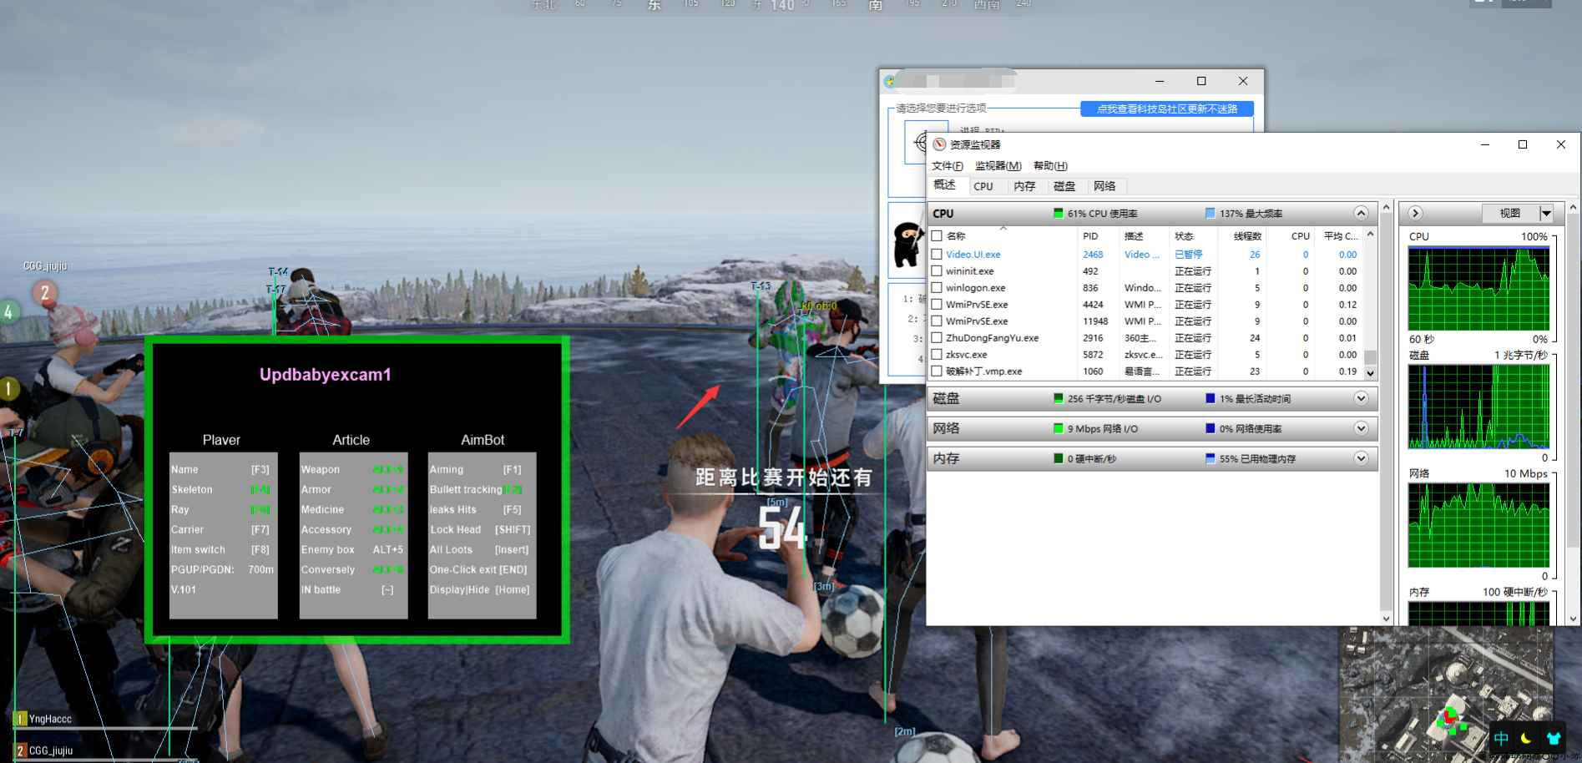This screenshot has height=763, width=1582.
Task: Click the blue 点我查看科技岛社区更新不迷路 button
Action: point(1167,109)
